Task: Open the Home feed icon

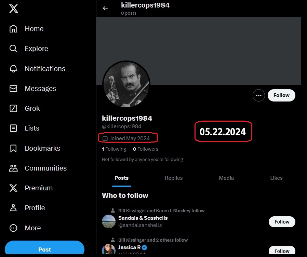Action: coord(13,29)
